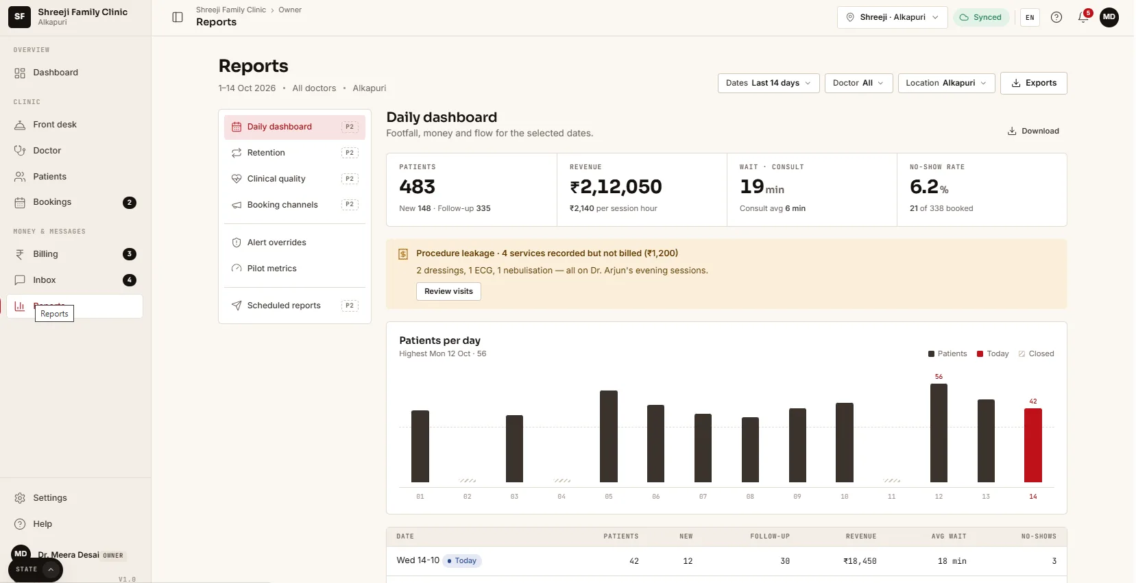Click the Doctor stethoscope icon
The height and width of the screenshot is (583, 1136).
[20, 151]
